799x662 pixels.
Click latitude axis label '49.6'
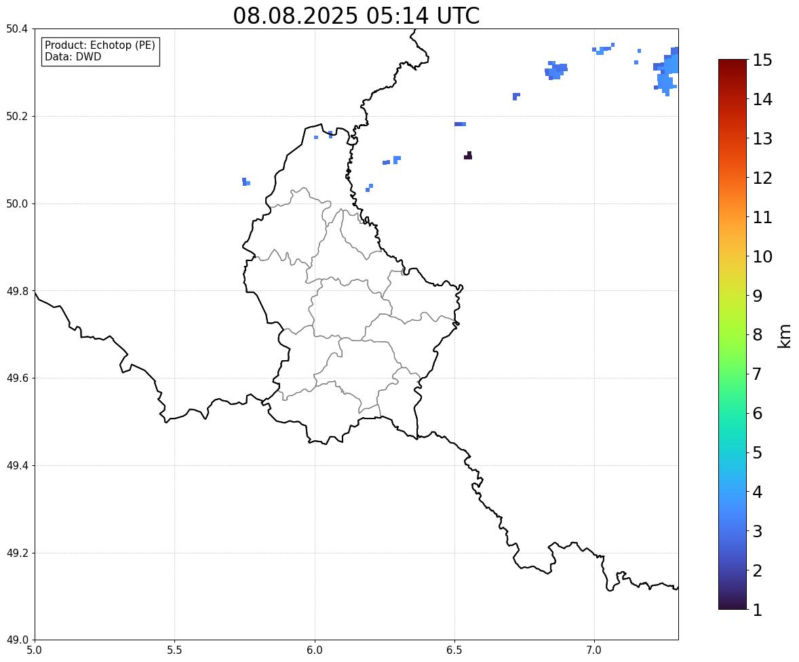(17, 378)
